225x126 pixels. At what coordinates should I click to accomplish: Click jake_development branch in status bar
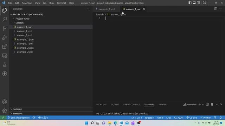[x=19, y=118]
